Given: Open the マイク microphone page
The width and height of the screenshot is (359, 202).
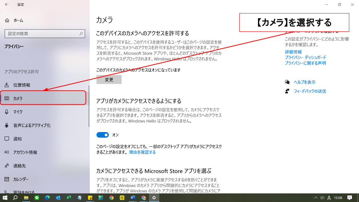Looking at the screenshot, I should (18, 112).
